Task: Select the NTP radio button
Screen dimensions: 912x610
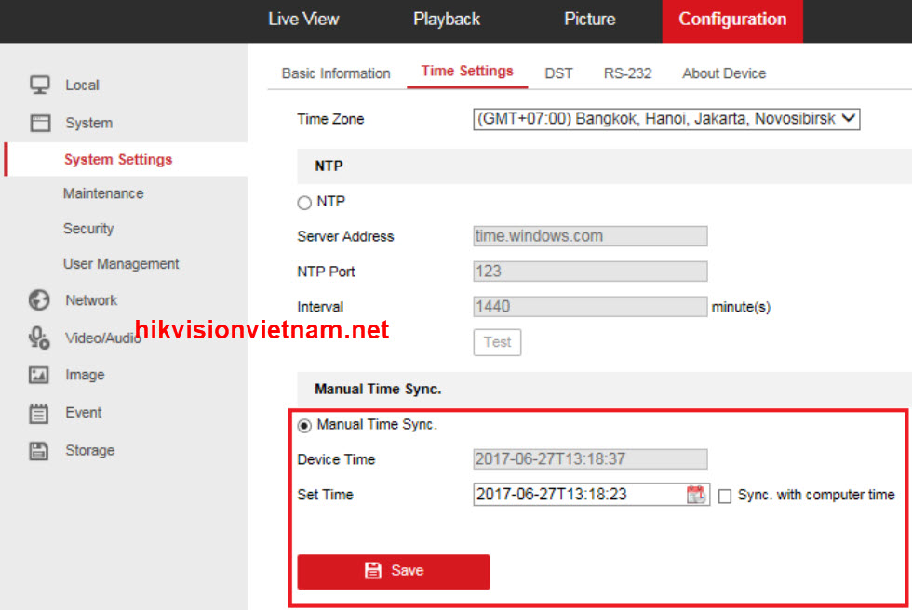Action: (x=303, y=202)
